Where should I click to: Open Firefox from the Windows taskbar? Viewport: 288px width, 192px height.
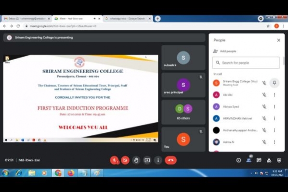[71, 173]
